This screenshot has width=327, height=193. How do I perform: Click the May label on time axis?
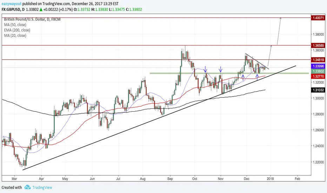(x=65, y=179)
